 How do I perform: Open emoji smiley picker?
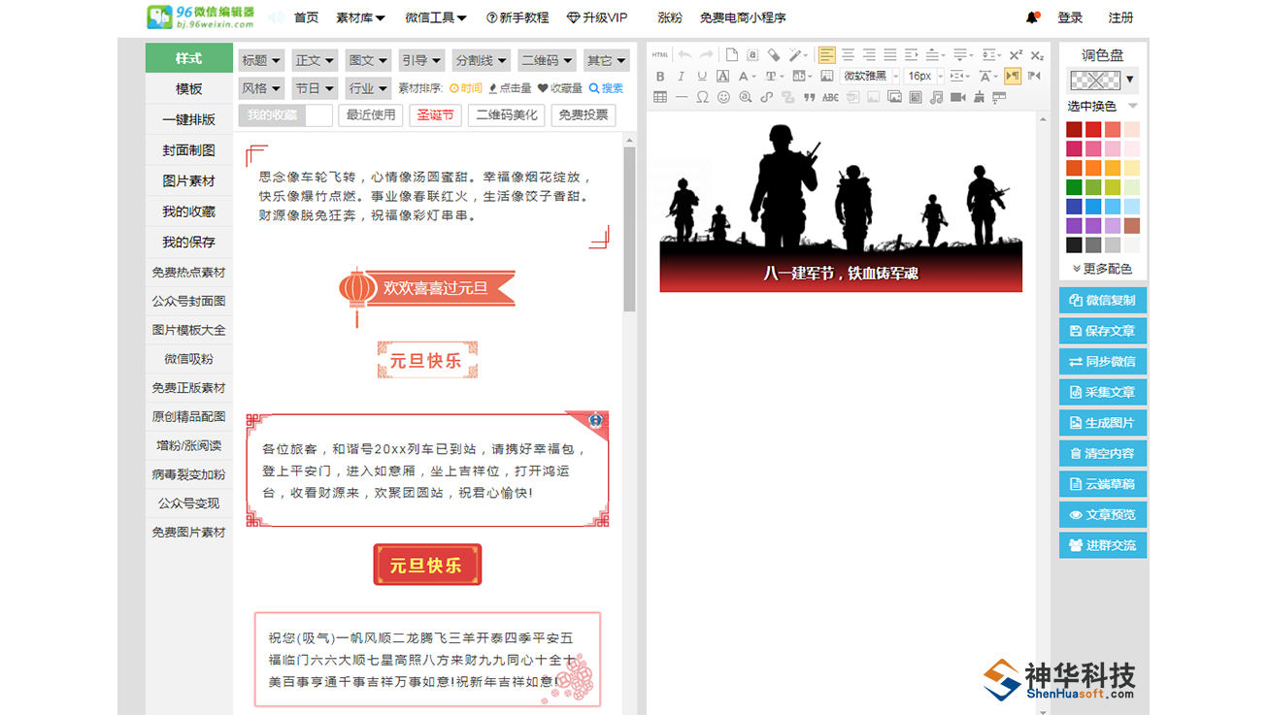(723, 97)
